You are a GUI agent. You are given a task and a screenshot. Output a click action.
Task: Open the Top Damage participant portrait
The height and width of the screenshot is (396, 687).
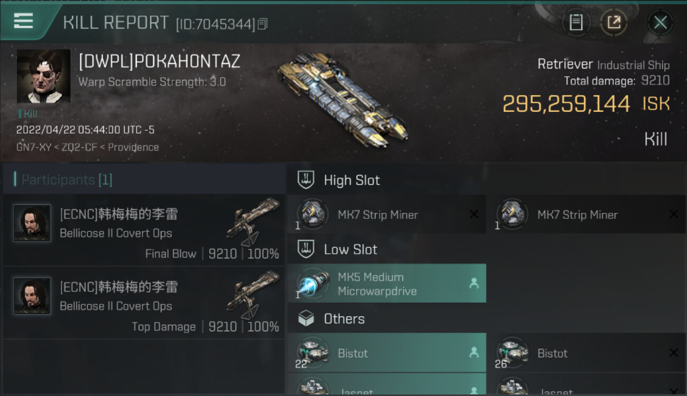tap(32, 296)
